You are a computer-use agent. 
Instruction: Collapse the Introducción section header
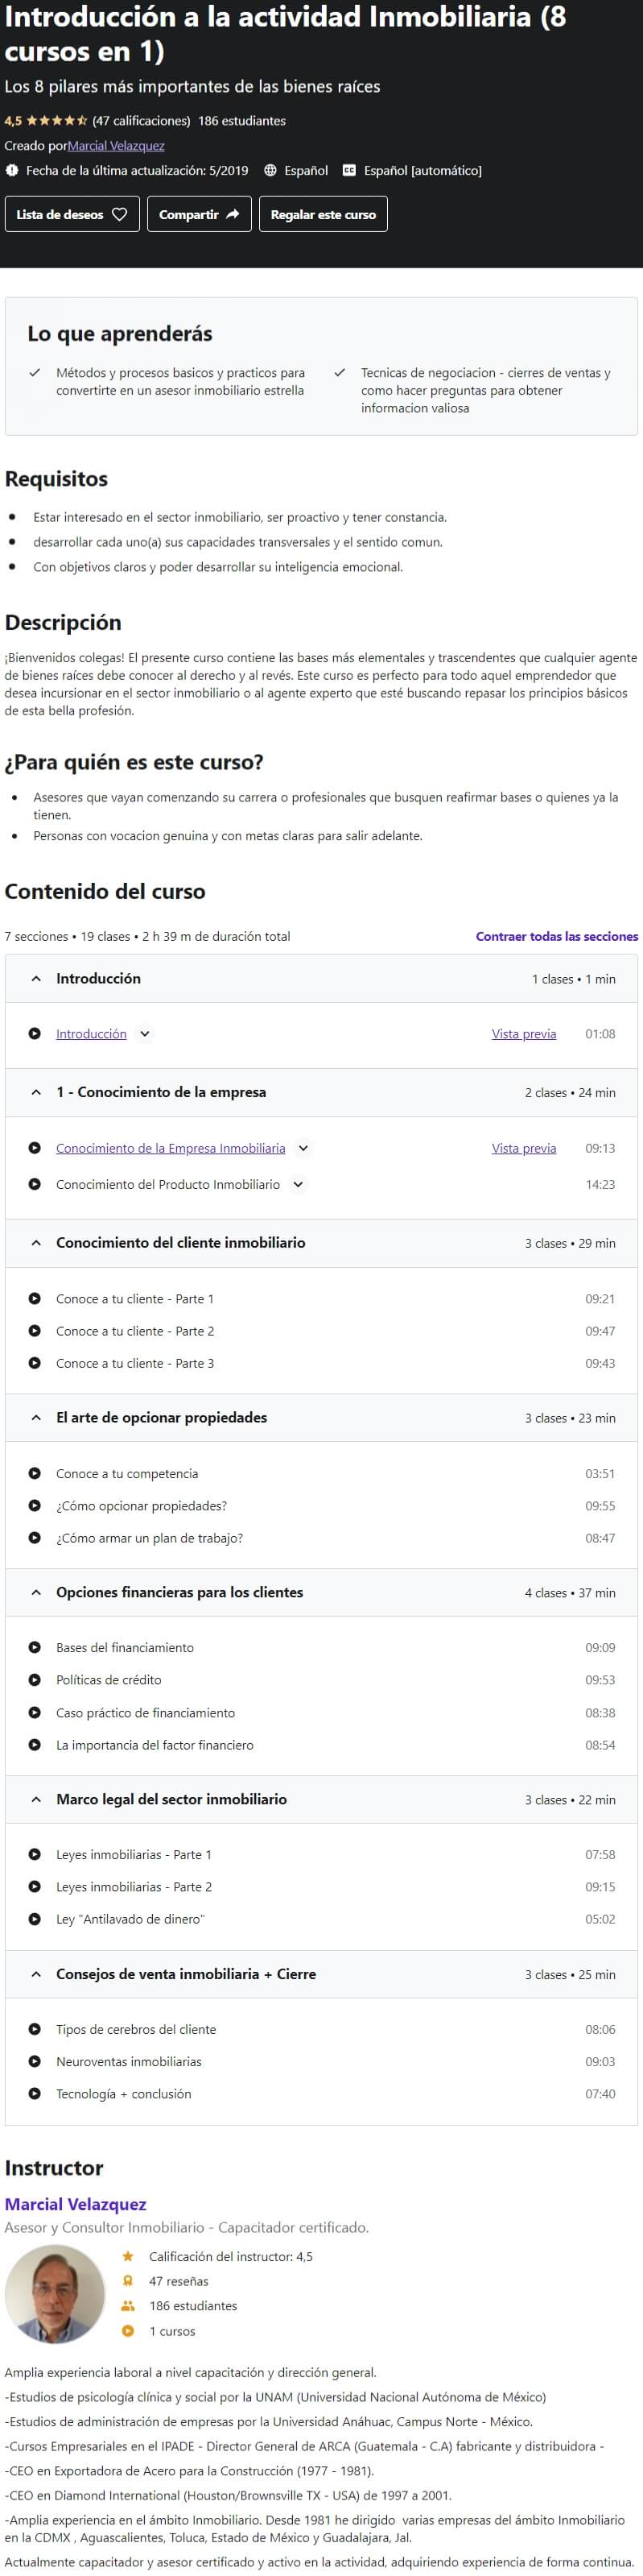pos(322,979)
